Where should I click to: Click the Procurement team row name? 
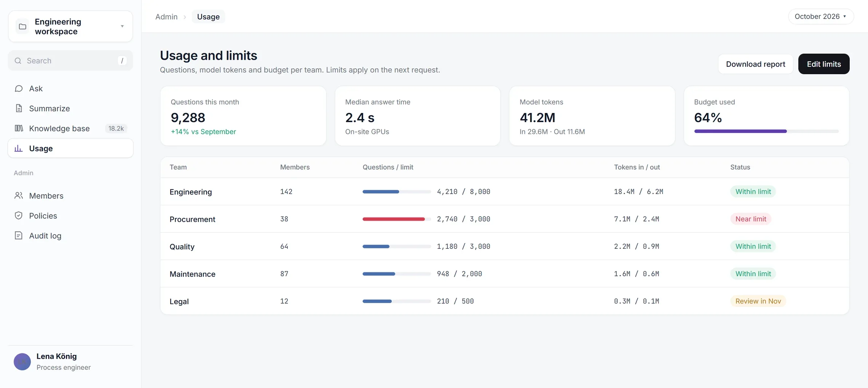(192, 219)
